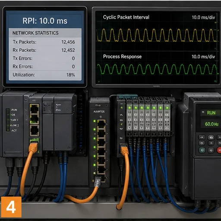Click the Utilization label

(24, 75)
